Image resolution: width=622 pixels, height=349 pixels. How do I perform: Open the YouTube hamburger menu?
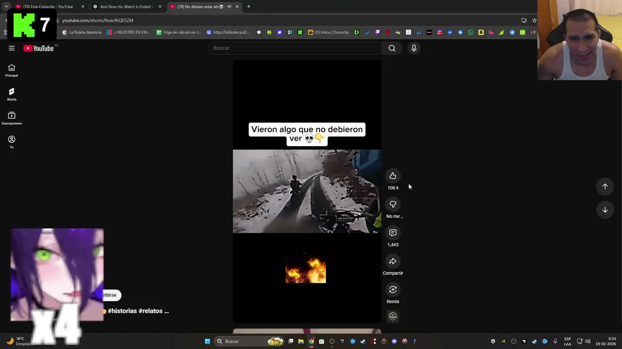click(12, 48)
